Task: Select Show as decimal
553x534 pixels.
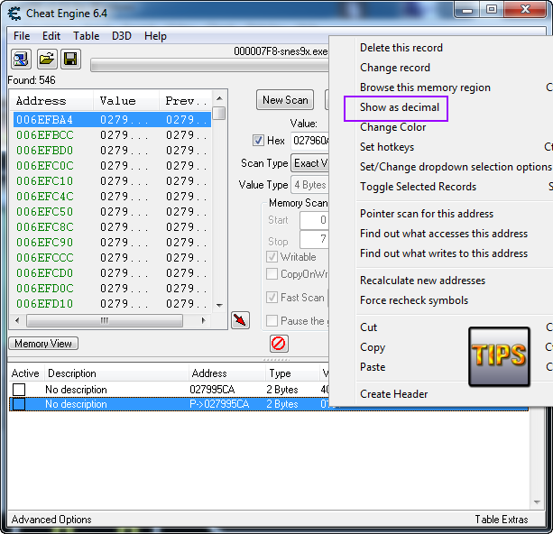Action: (400, 106)
